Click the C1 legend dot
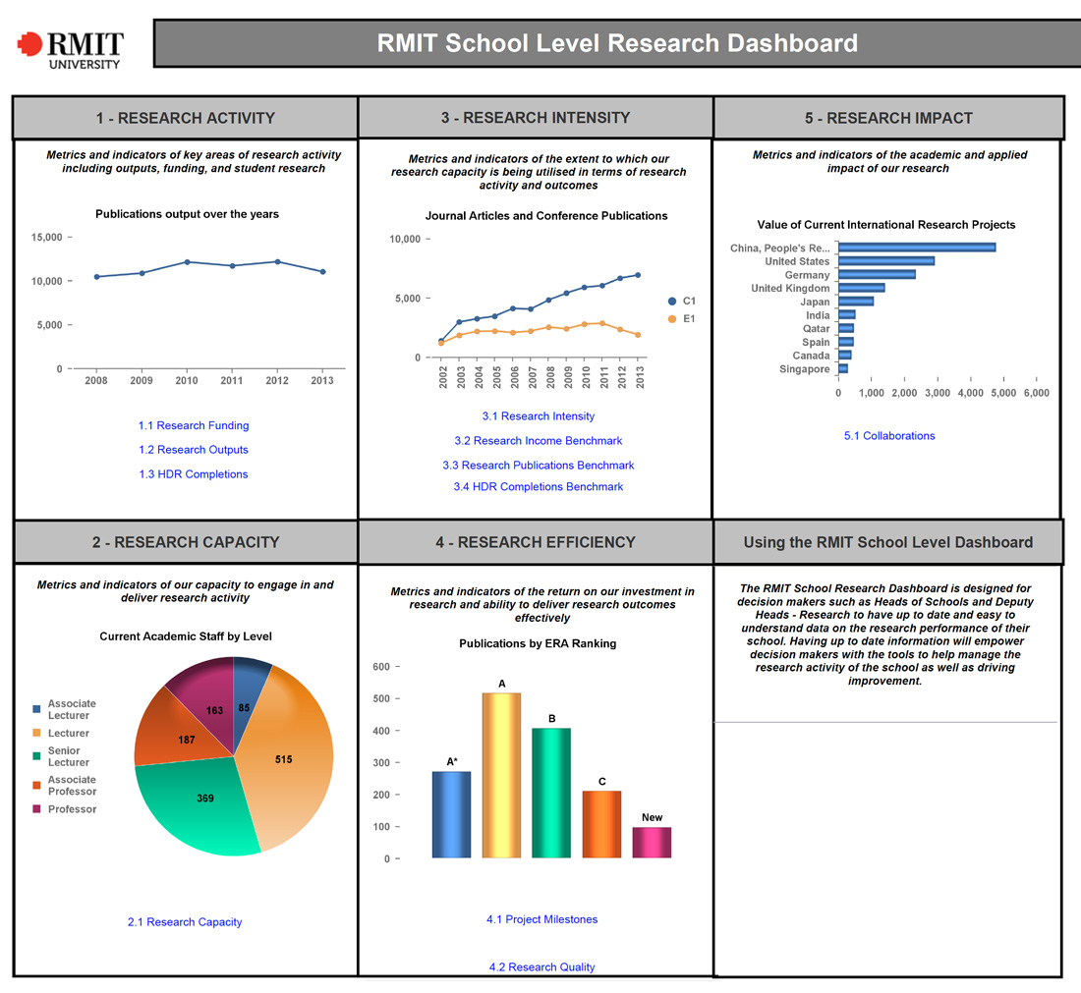1081x993 pixels. 672,302
